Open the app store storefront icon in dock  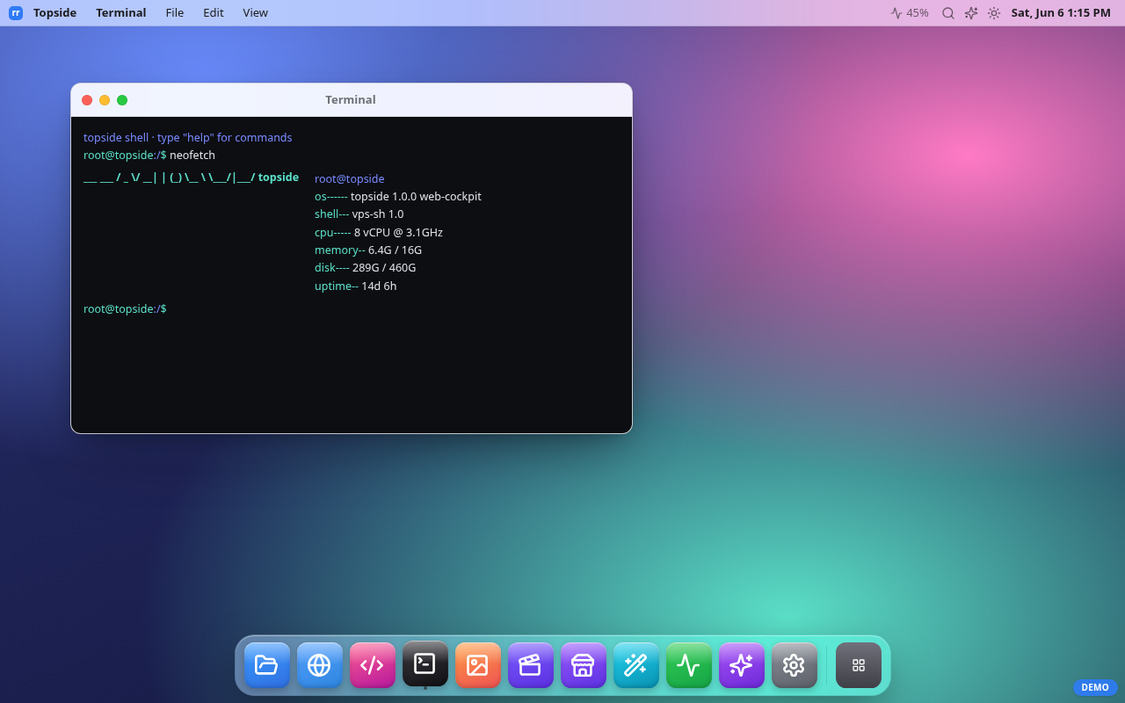584,665
